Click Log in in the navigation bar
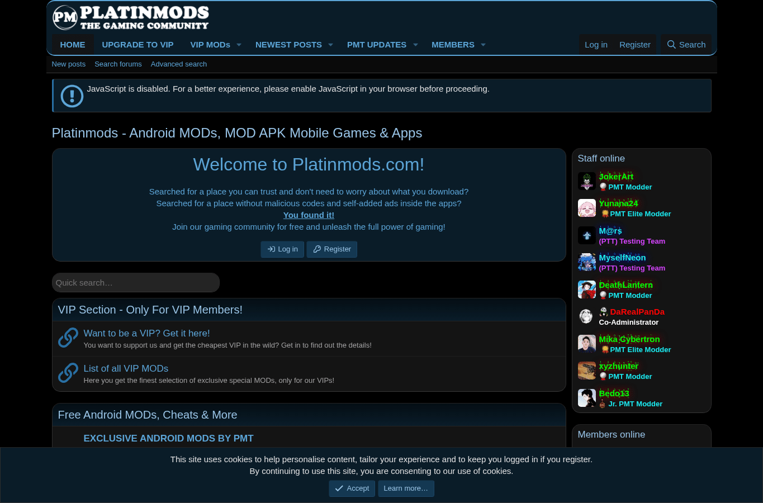Image resolution: width=763 pixels, height=503 pixels. click(x=596, y=45)
